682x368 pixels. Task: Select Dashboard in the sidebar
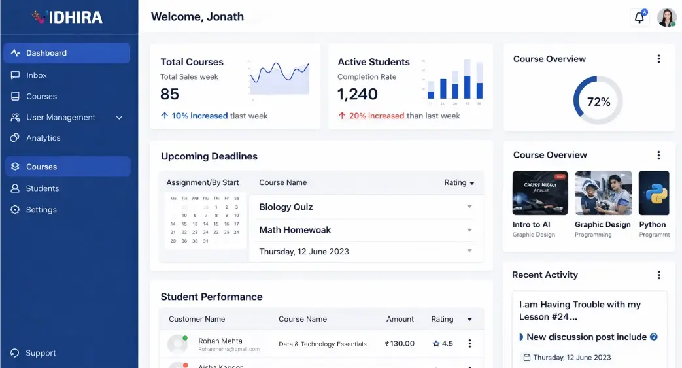click(67, 53)
